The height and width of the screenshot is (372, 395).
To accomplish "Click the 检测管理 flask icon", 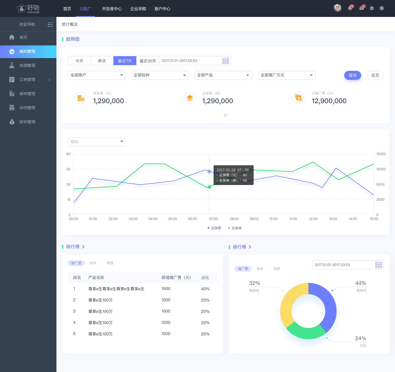I will [x=12, y=65].
